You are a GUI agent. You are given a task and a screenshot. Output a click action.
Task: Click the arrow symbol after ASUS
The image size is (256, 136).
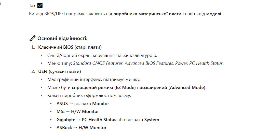(x=71, y=104)
